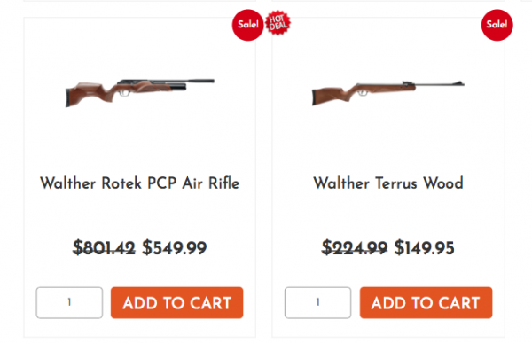This screenshot has height=343, width=532.
Task: Click the wooden buttstock of the Rotek rifle
Action: [83, 93]
